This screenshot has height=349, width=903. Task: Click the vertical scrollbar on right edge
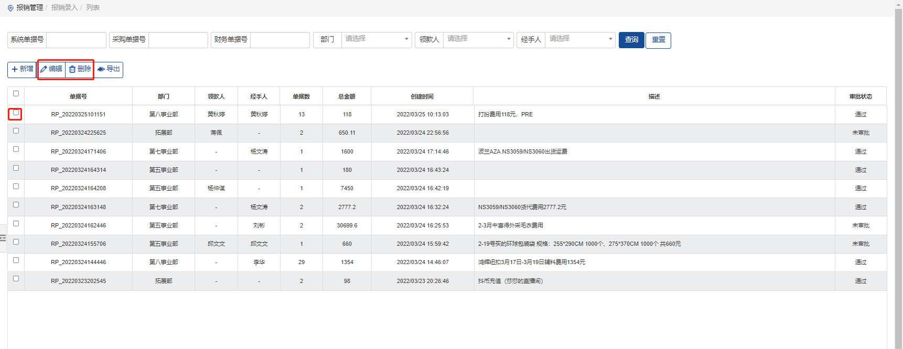pyautogui.click(x=898, y=157)
